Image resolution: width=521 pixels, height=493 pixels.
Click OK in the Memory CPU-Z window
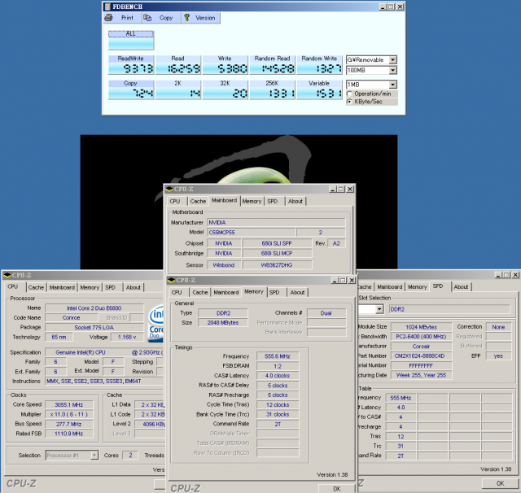336,489
